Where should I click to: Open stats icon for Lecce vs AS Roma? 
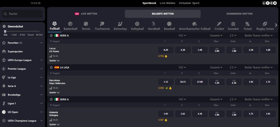pyautogui.click(x=51, y=56)
